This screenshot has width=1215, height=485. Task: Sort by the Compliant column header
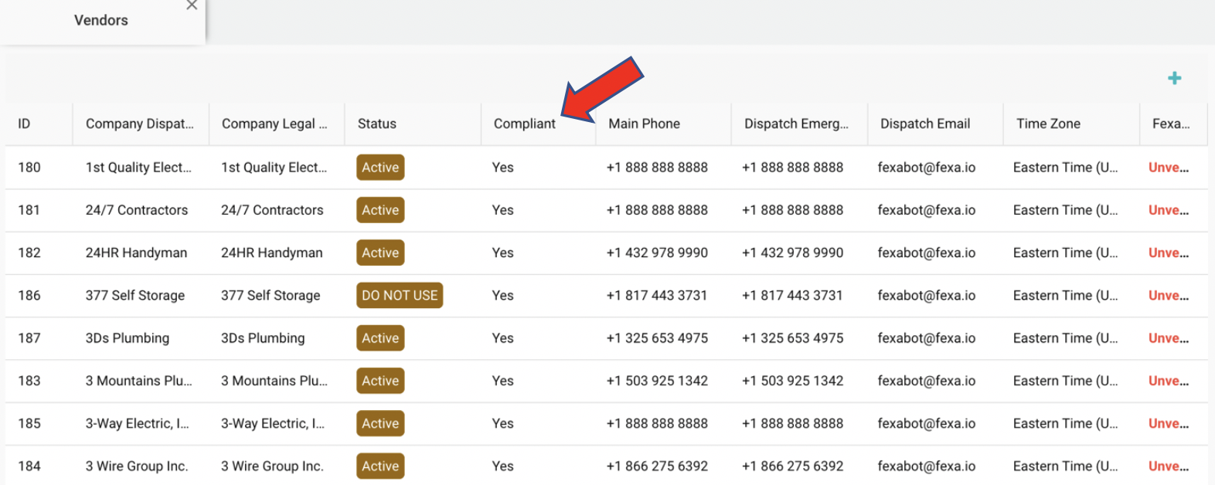(x=524, y=124)
